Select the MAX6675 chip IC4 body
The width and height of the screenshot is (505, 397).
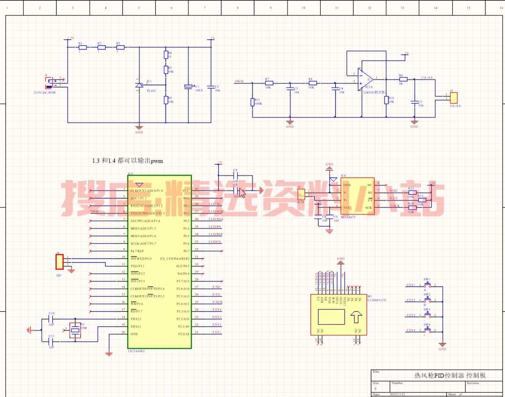(358, 196)
